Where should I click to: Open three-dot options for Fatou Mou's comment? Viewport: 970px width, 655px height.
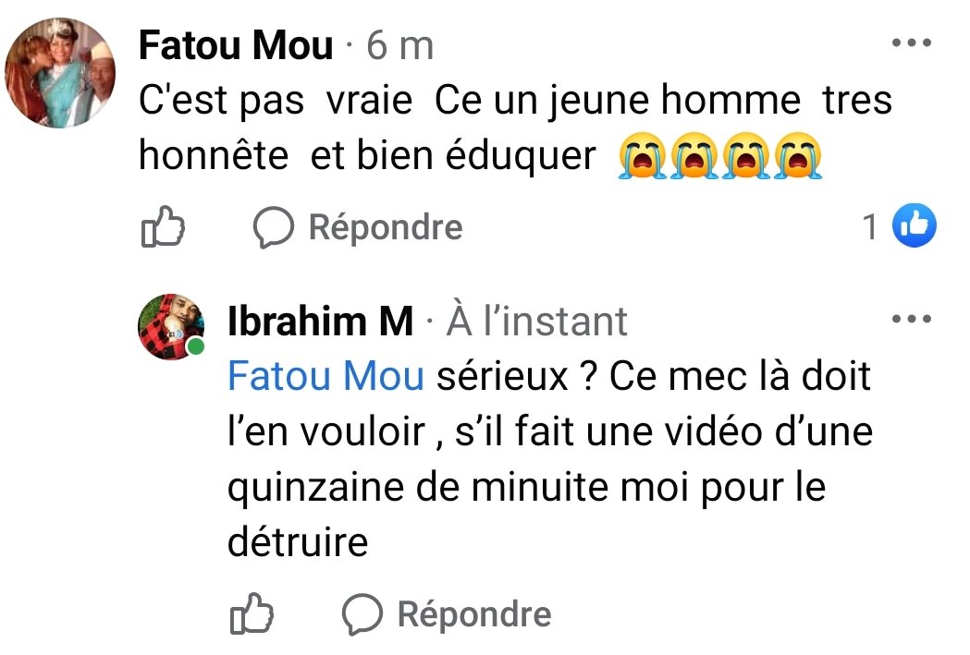[911, 43]
